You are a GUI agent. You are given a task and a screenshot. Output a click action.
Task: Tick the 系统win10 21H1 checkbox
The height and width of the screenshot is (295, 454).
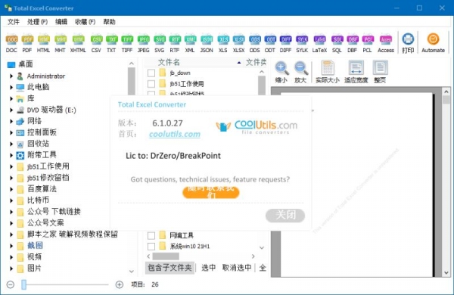pyautogui.click(x=151, y=247)
